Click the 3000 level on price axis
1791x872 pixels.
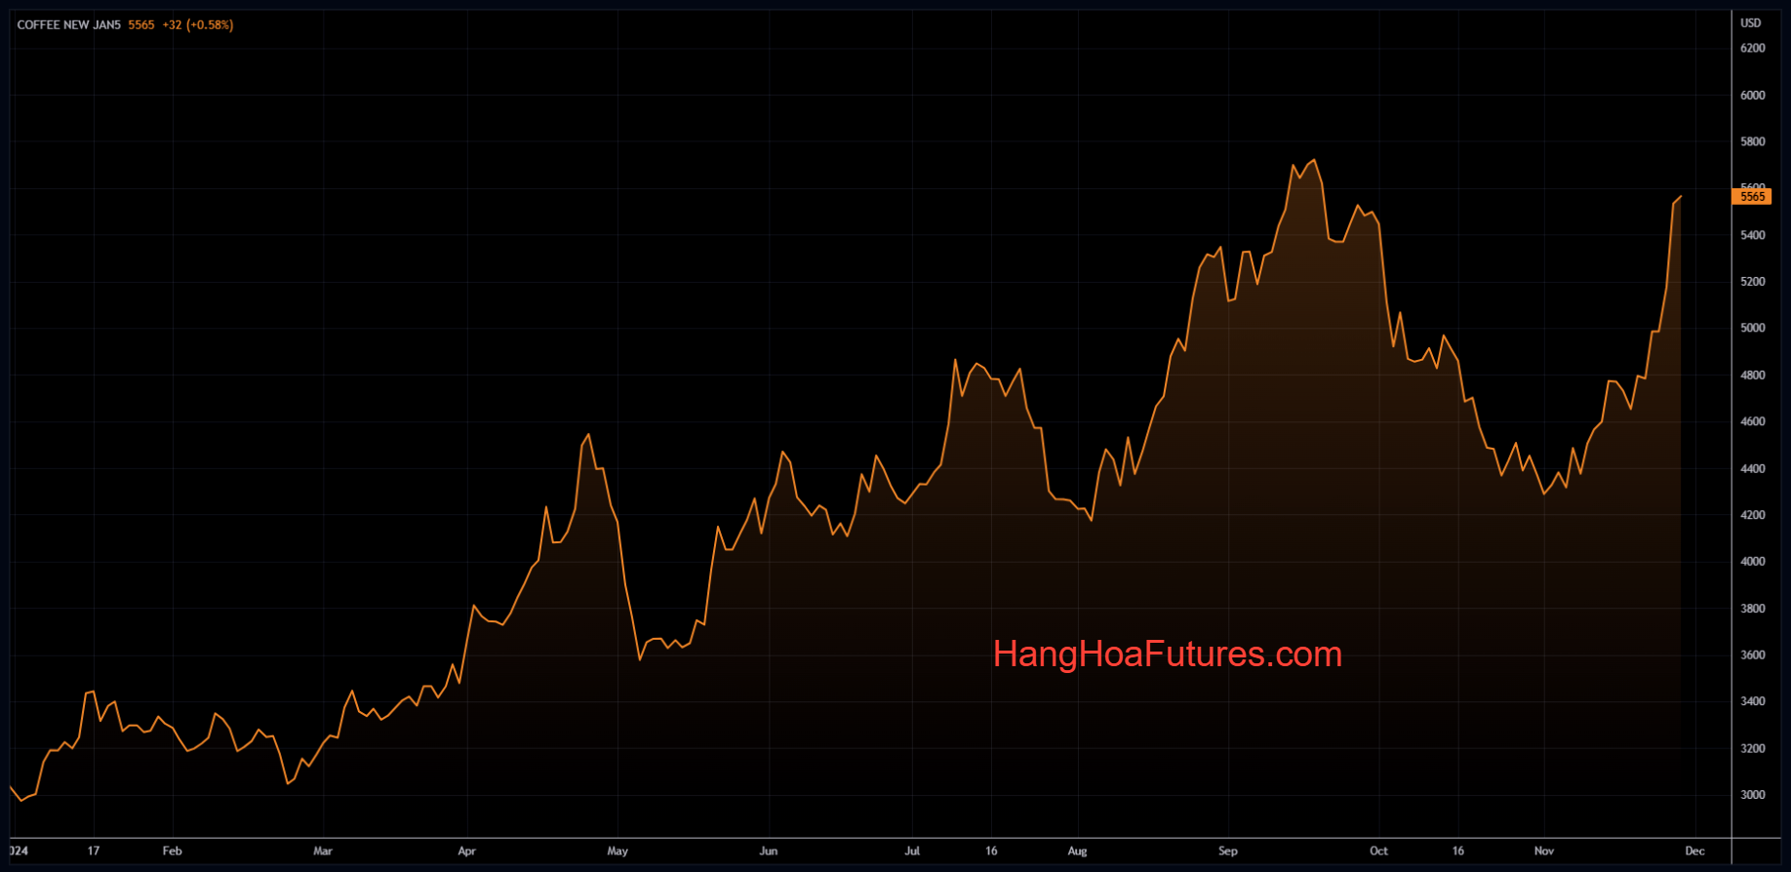(x=1753, y=795)
